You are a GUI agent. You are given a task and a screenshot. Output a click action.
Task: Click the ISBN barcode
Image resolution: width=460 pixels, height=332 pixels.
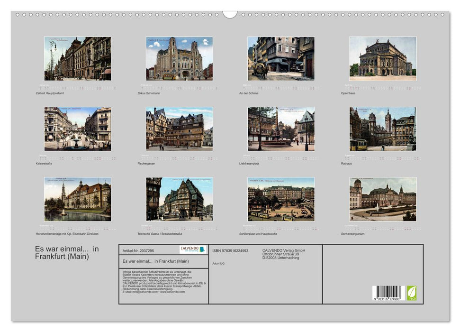point(388,293)
